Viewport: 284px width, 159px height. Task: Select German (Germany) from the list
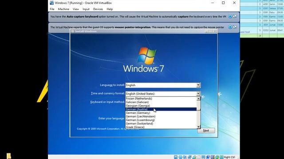coord(161,113)
